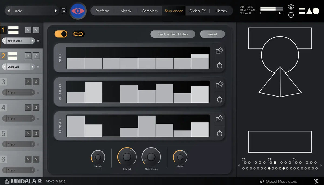
Task: Go to next preset after Acid
Action: (56, 11)
